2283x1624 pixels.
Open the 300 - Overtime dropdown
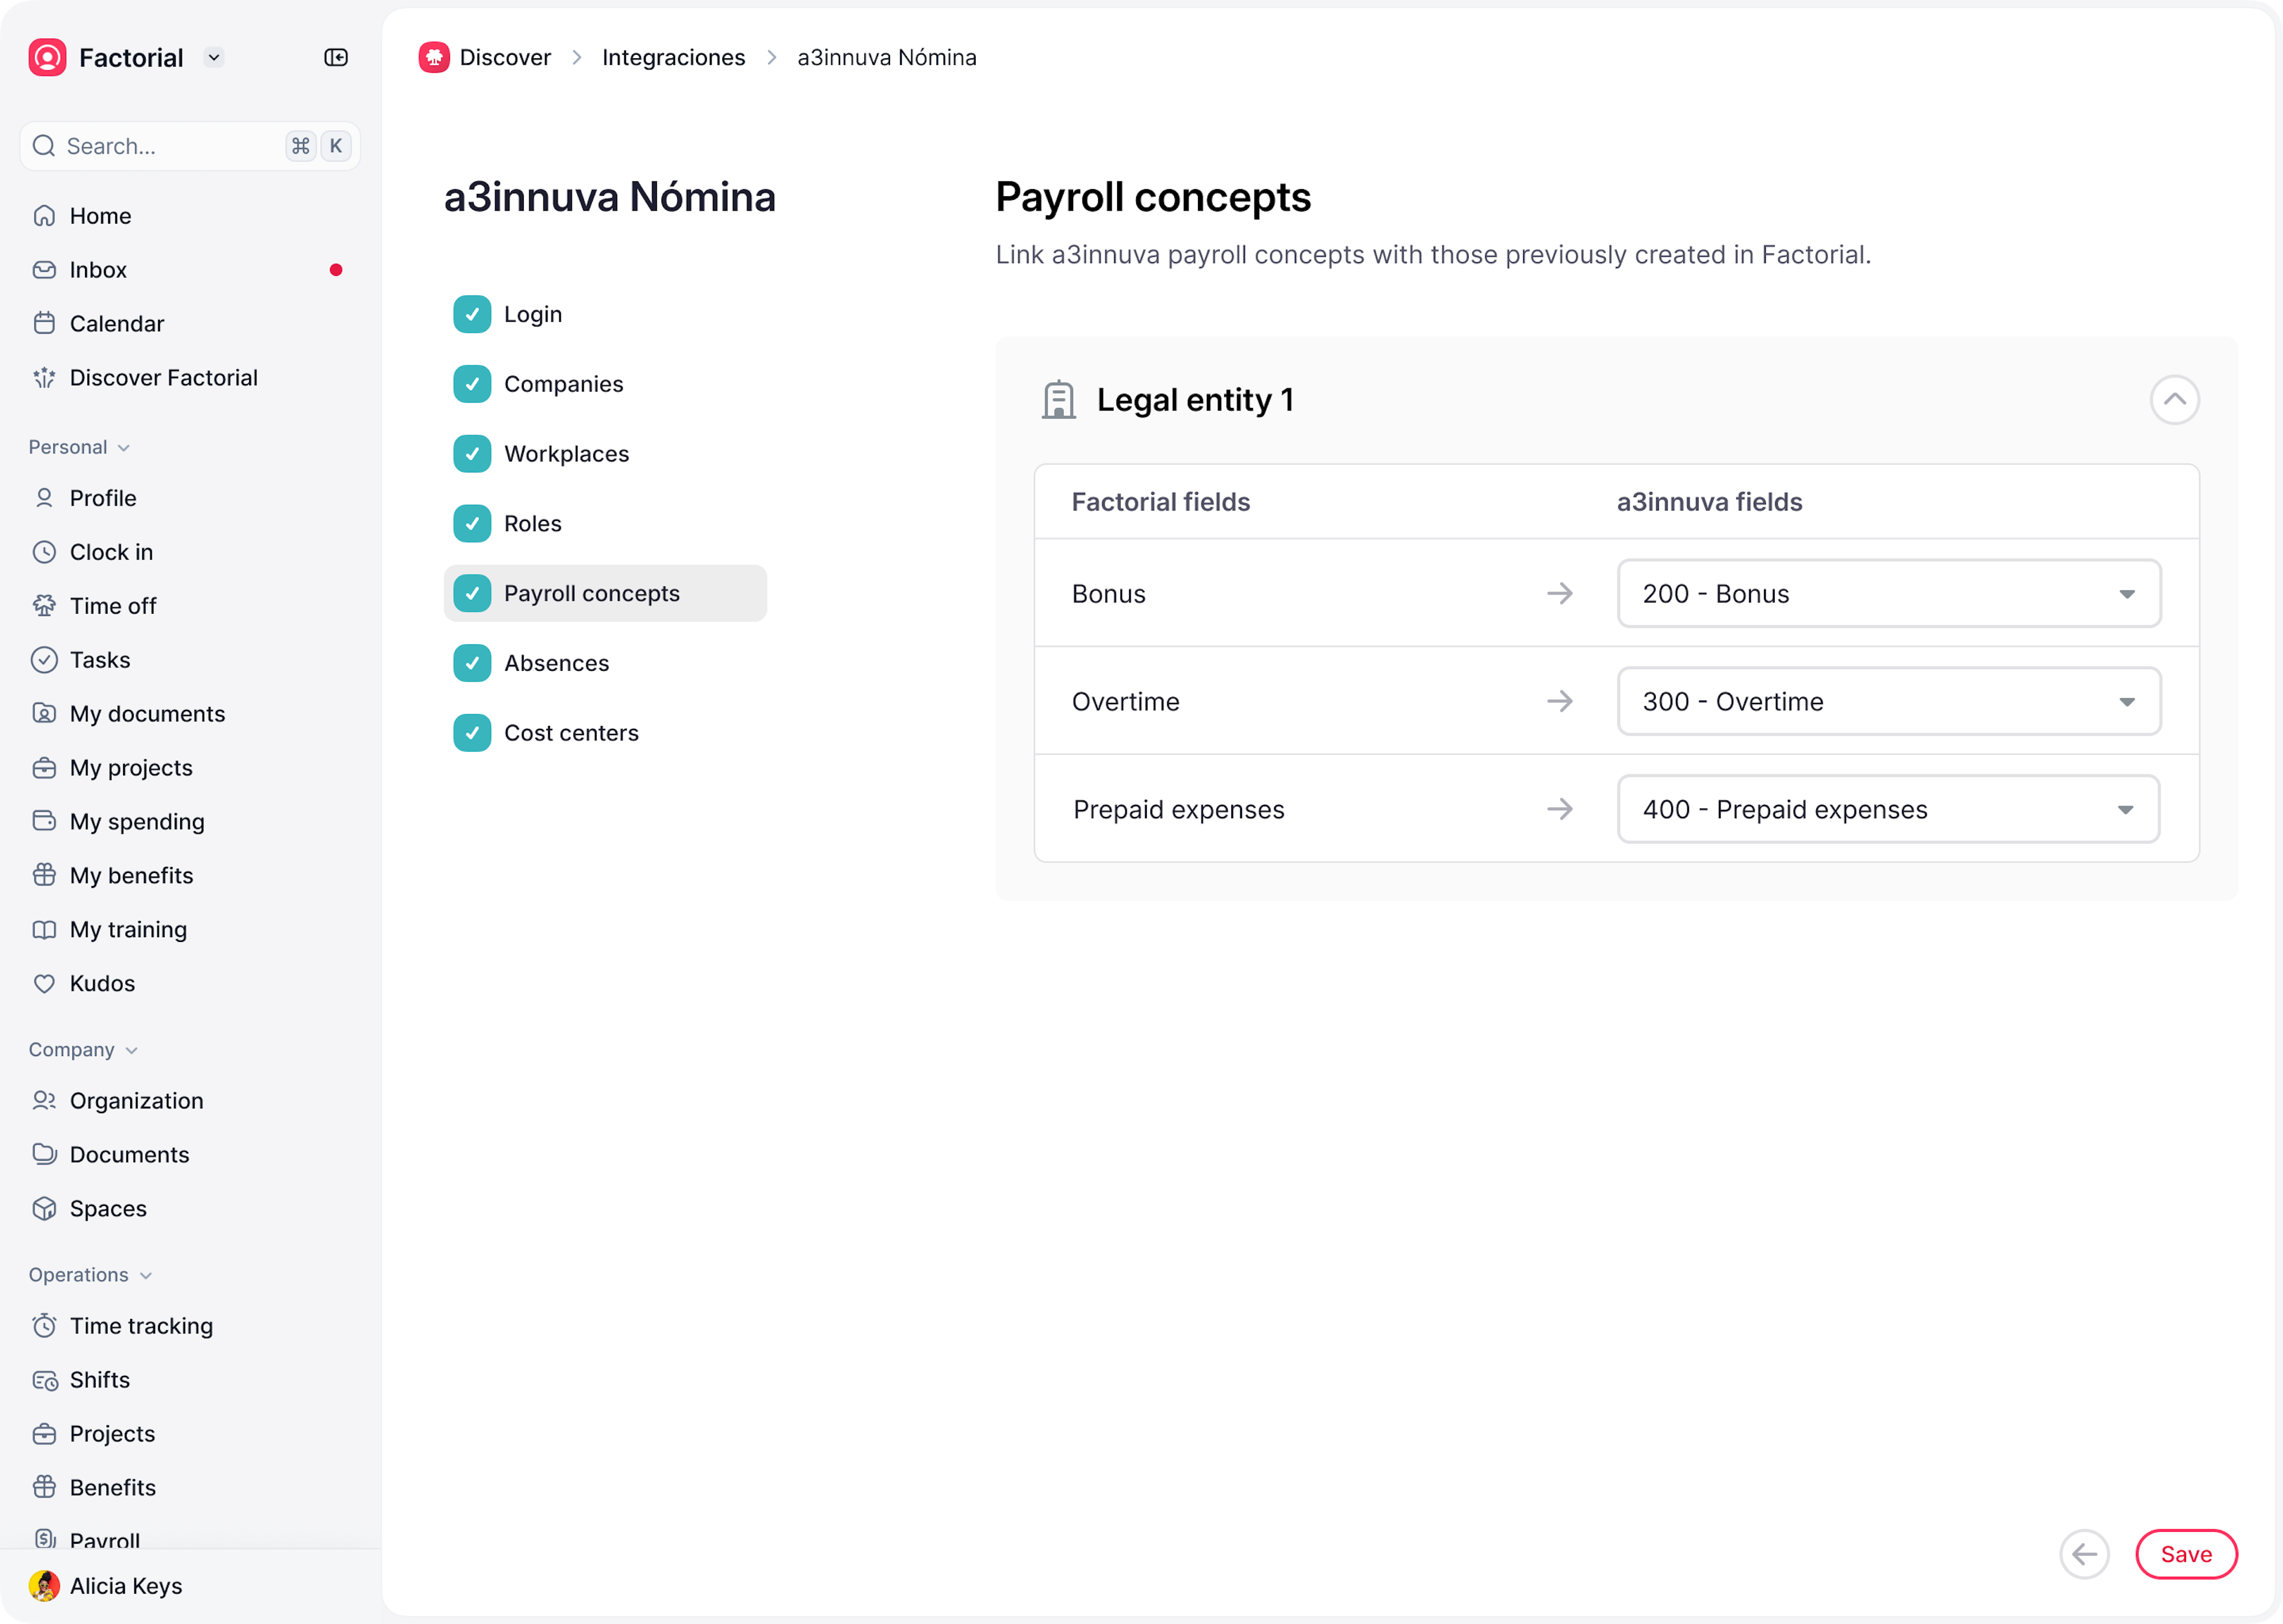[1889, 702]
